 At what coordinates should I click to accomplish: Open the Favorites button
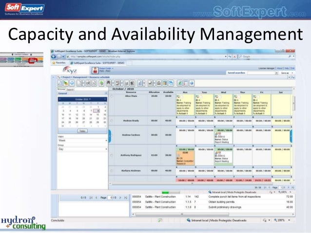click(58, 63)
